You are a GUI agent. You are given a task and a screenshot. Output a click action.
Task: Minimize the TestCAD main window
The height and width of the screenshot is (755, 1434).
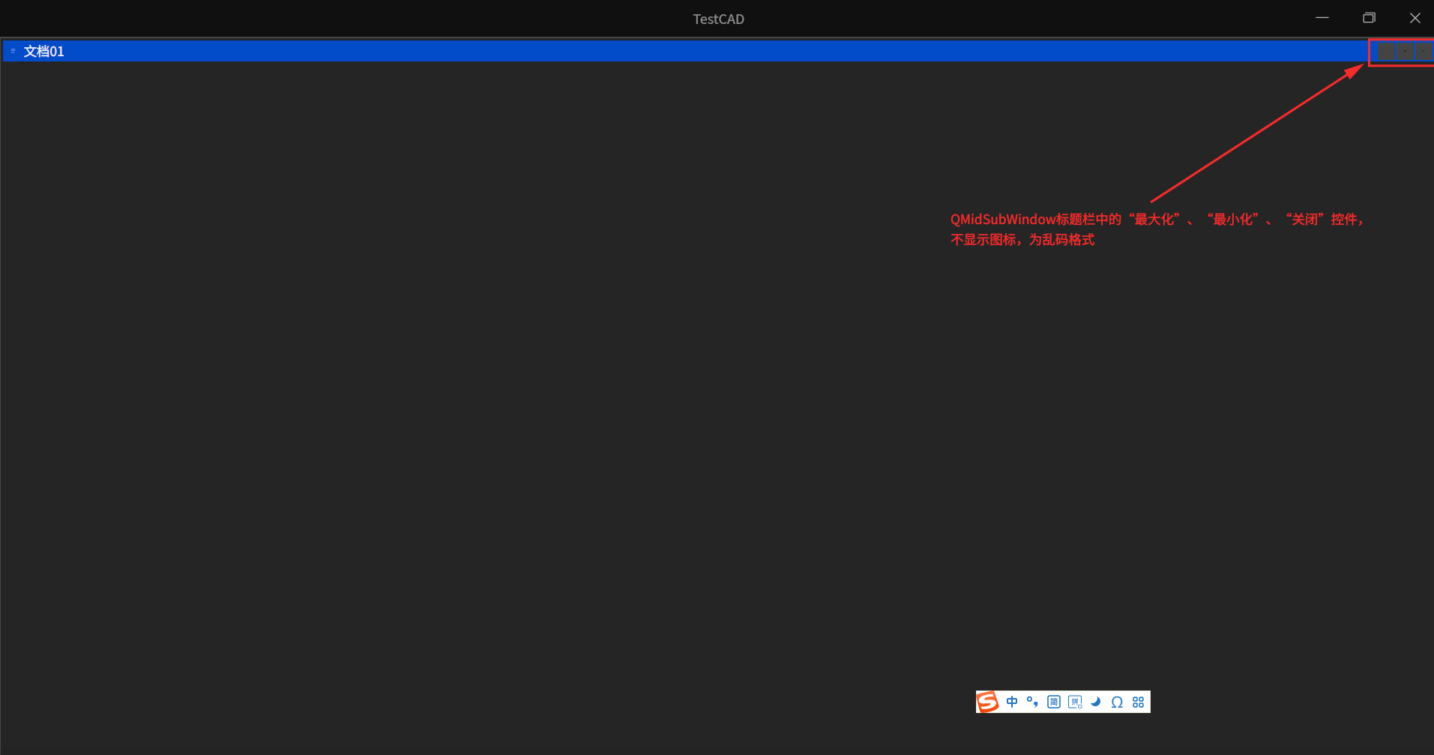pos(1322,18)
